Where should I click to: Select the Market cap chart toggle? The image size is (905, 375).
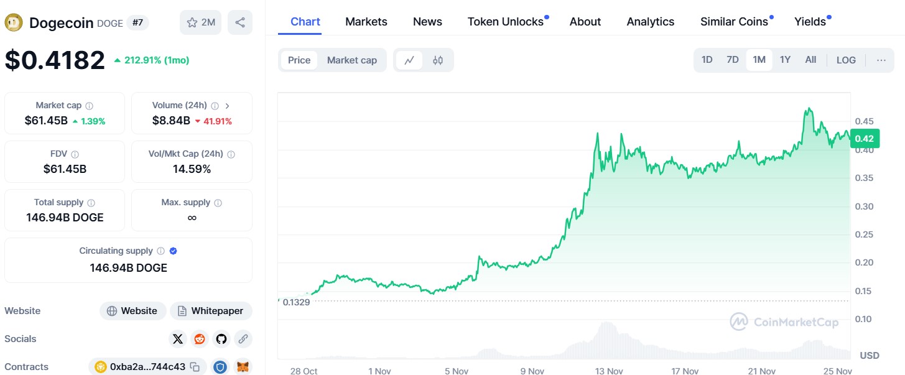tap(352, 60)
